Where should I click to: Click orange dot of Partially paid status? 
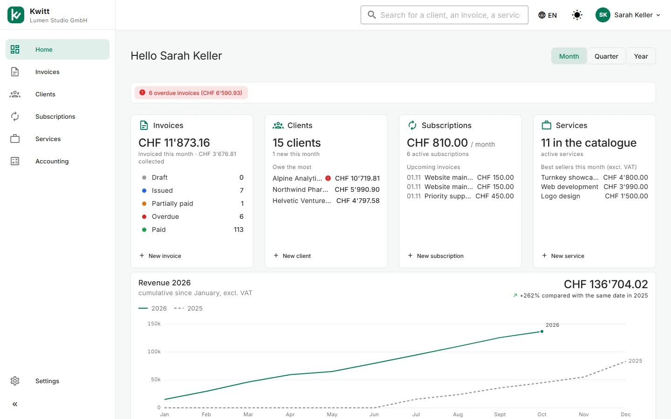(144, 203)
